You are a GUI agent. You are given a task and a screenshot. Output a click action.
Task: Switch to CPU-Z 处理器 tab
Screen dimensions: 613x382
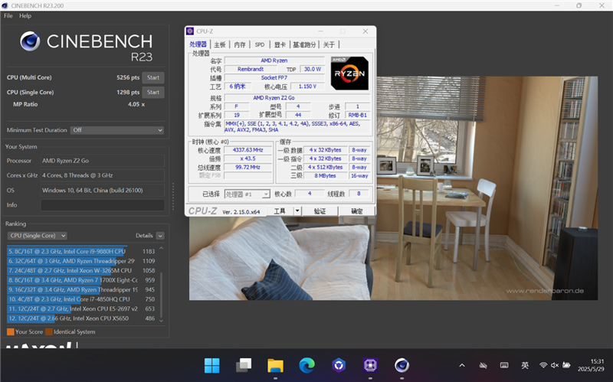(x=198, y=44)
